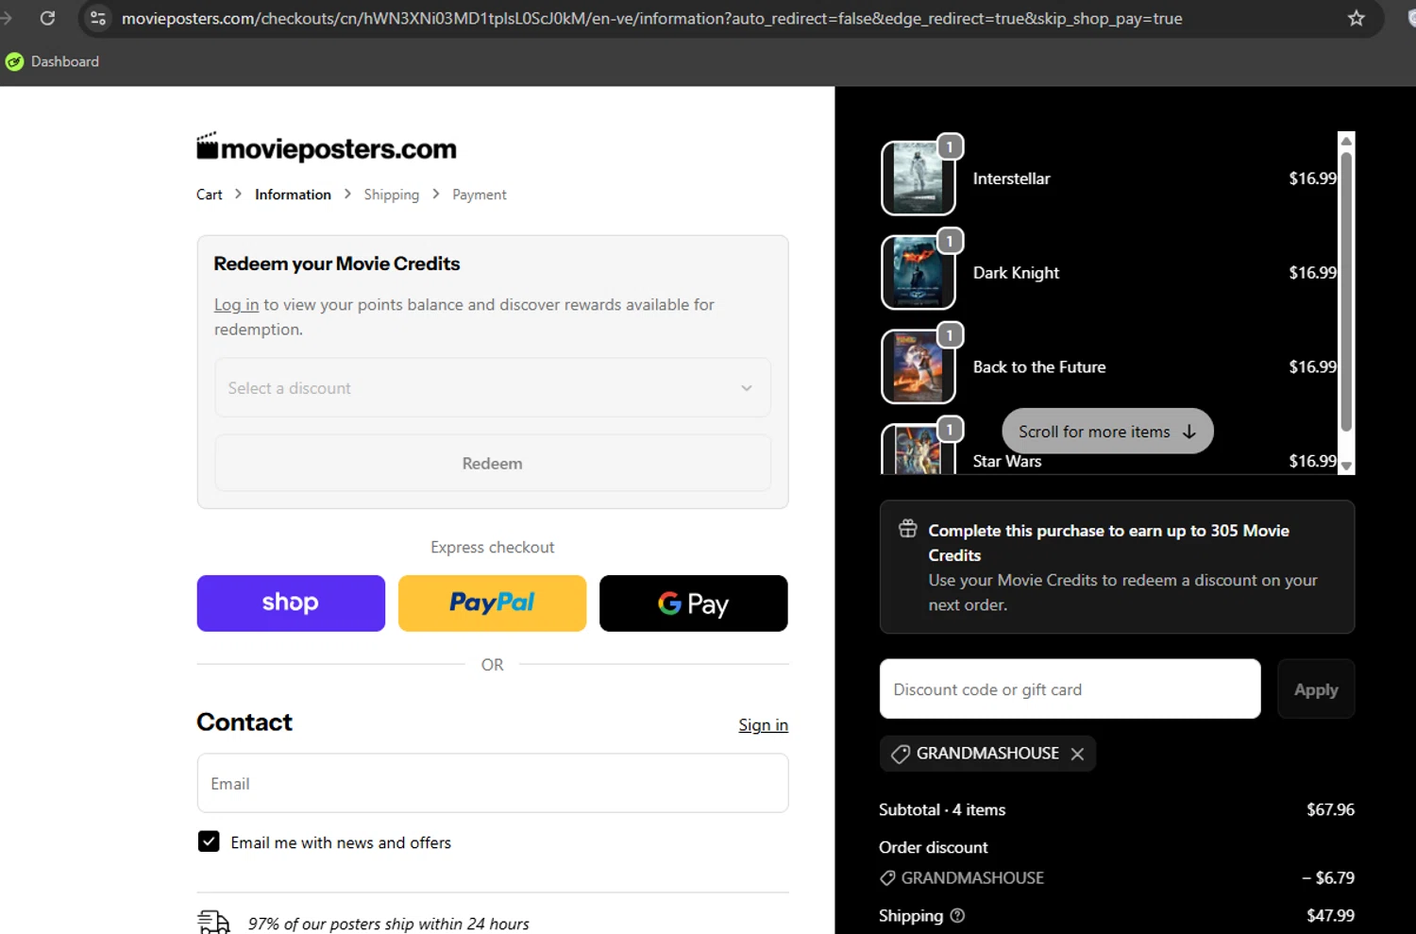Click the tag icon on GRANDMASHOUSE chip
Image resolution: width=1416 pixels, height=934 pixels.
(x=901, y=754)
